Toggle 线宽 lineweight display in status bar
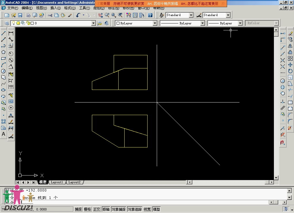Image resolution: width=294 pixels, height=213 pixels. pyautogui.click(x=147, y=209)
